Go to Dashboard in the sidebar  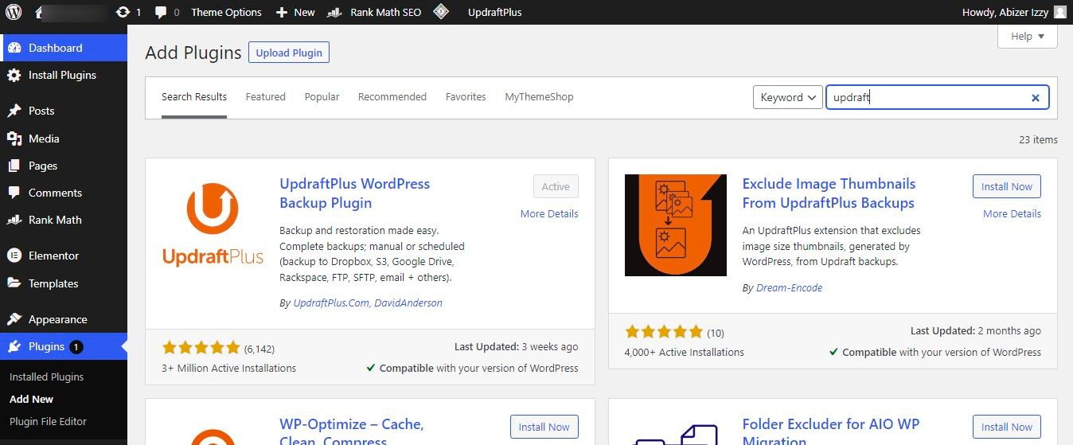click(x=64, y=48)
